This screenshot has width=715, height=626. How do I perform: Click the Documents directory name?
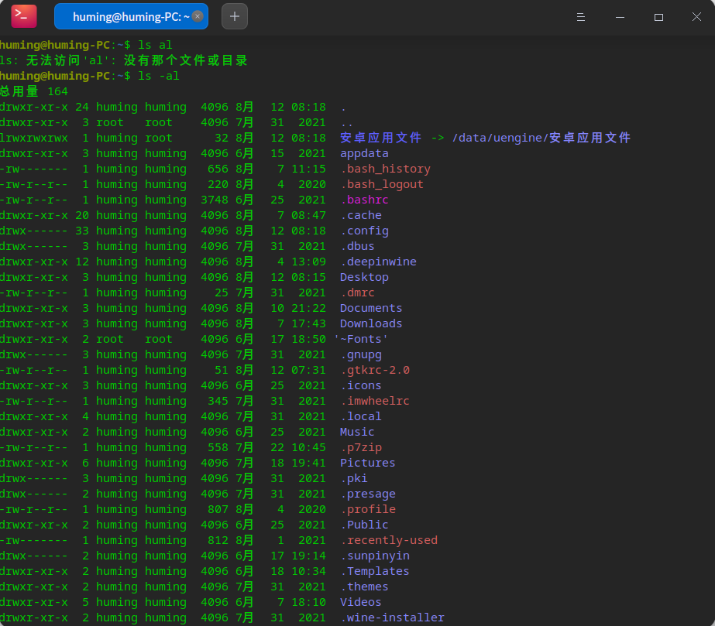click(x=370, y=308)
